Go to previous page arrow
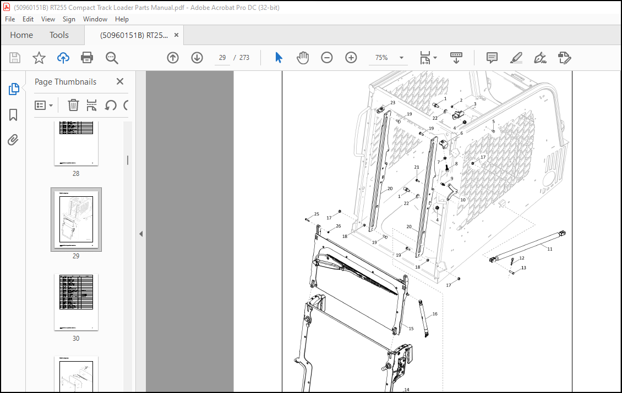622x393 pixels. [x=172, y=58]
